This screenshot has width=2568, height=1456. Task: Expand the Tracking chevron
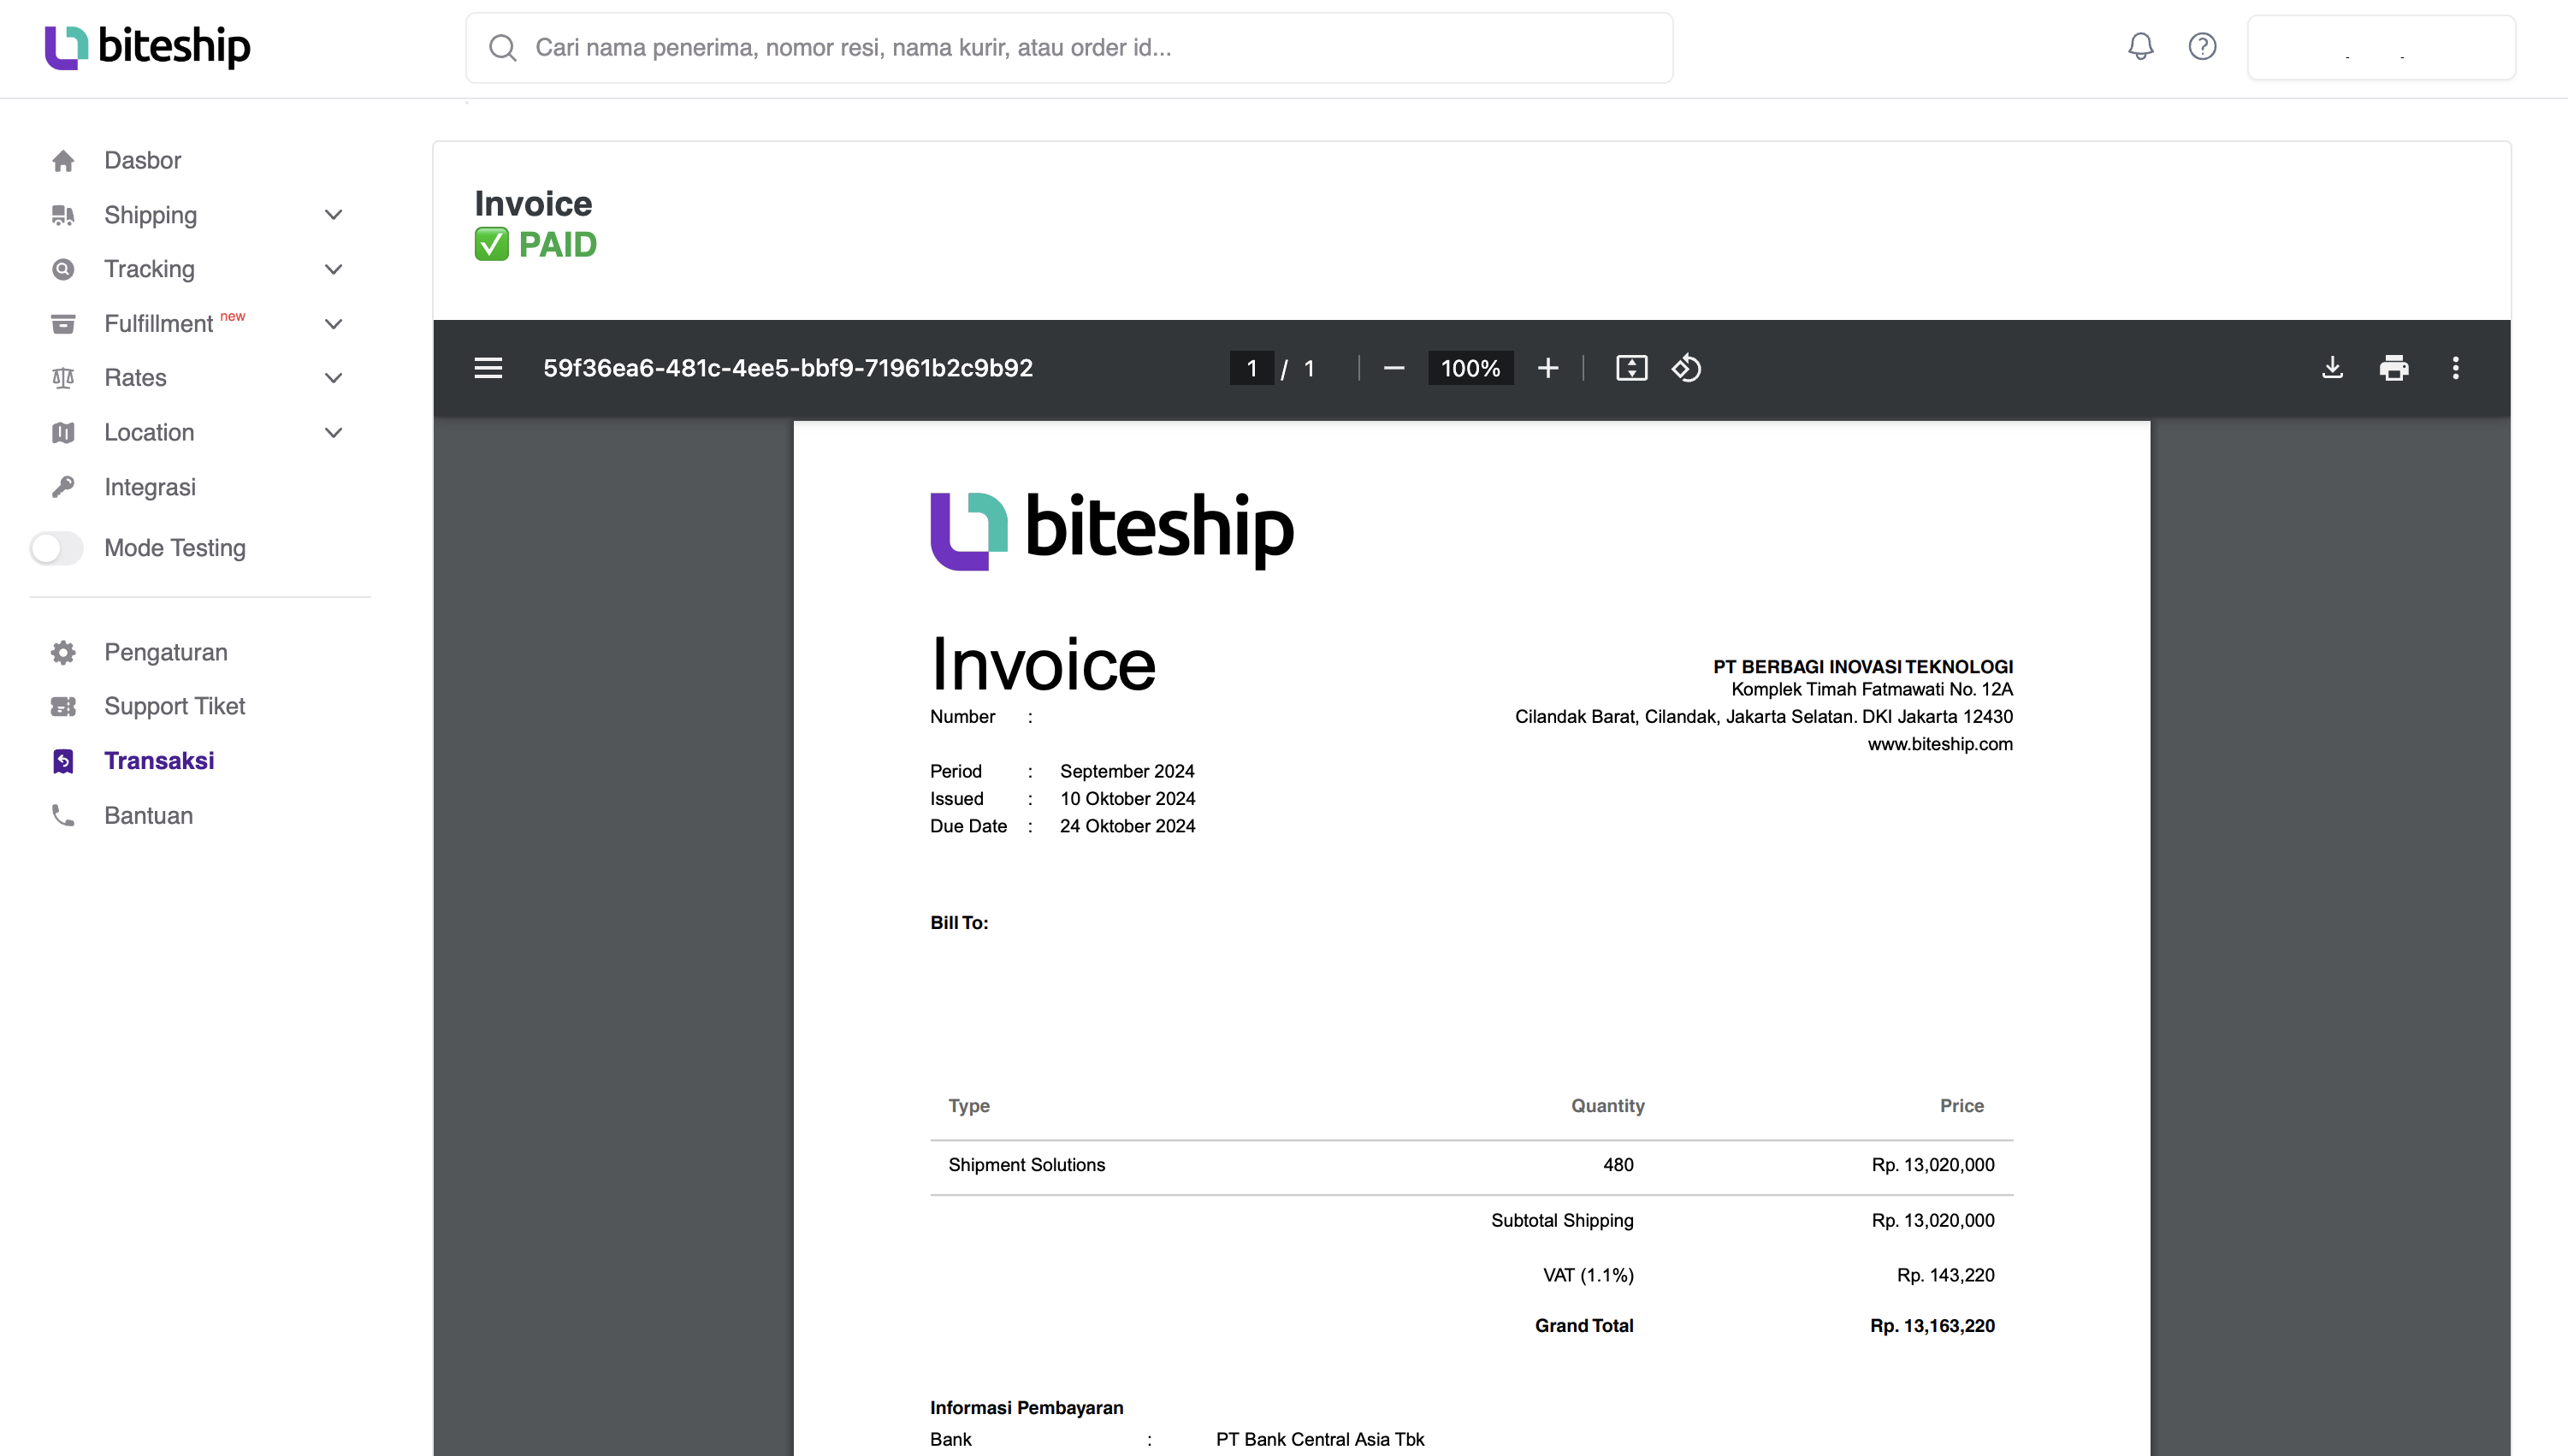334,269
